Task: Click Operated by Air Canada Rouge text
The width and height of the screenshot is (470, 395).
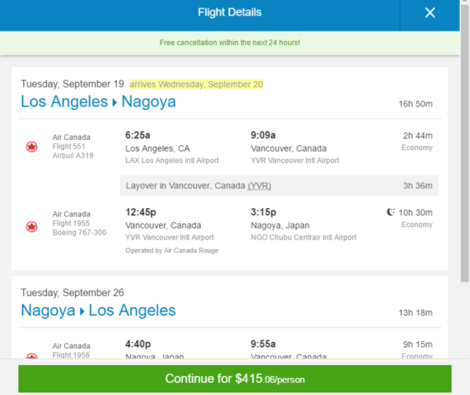Action: (x=172, y=251)
